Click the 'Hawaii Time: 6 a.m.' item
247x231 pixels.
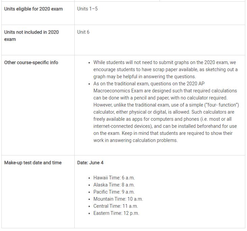point(114,178)
